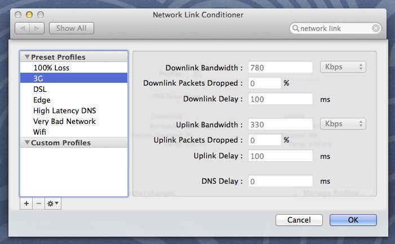The width and height of the screenshot is (395, 244).
Task: Click the remove profile minus button
Action: pyautogui.click(x=38, y=204)
